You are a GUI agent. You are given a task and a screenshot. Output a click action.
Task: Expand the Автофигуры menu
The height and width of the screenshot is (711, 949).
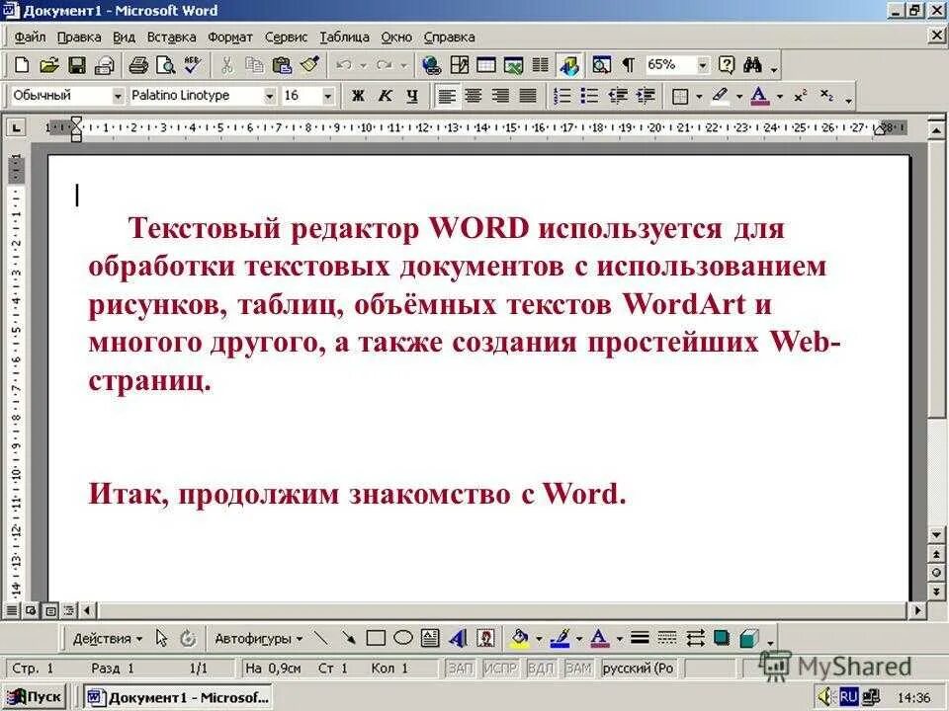point(258,638)
